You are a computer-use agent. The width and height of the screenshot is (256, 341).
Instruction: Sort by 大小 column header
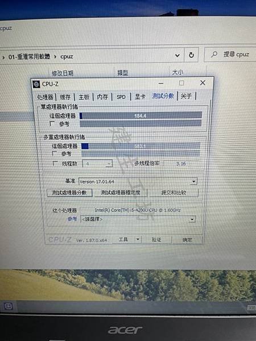pyautogui.click(x=177, y=72)
